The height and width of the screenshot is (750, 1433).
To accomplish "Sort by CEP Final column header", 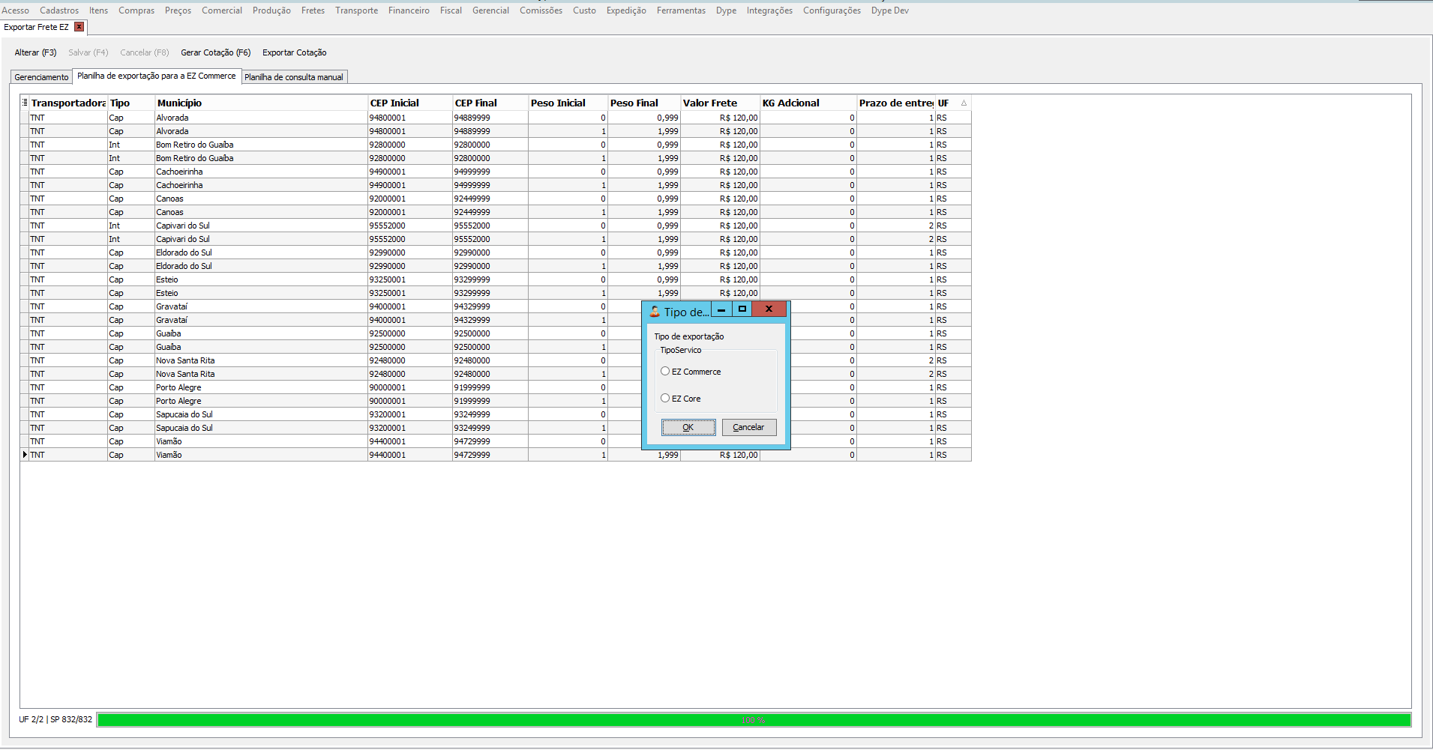I will coord(490,103).
